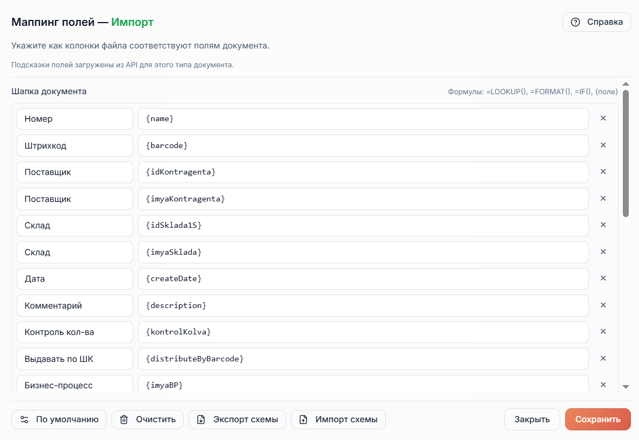Viewport: 639px width, 440px height.
Task: Focus the Контроль кол-ва field name box
Action: 74,332
